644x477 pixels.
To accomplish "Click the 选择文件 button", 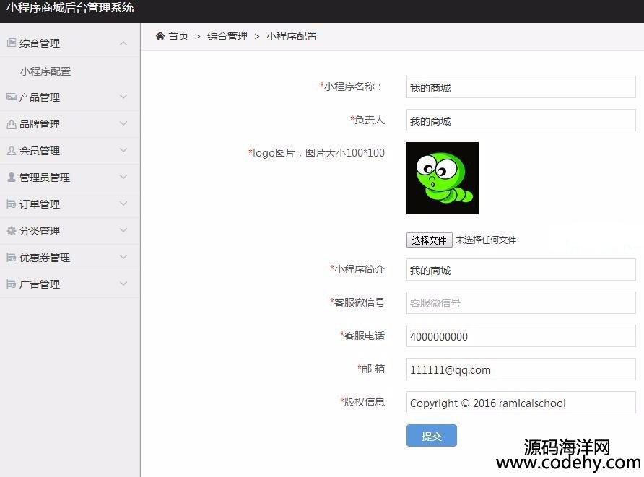I will (429, 240).
